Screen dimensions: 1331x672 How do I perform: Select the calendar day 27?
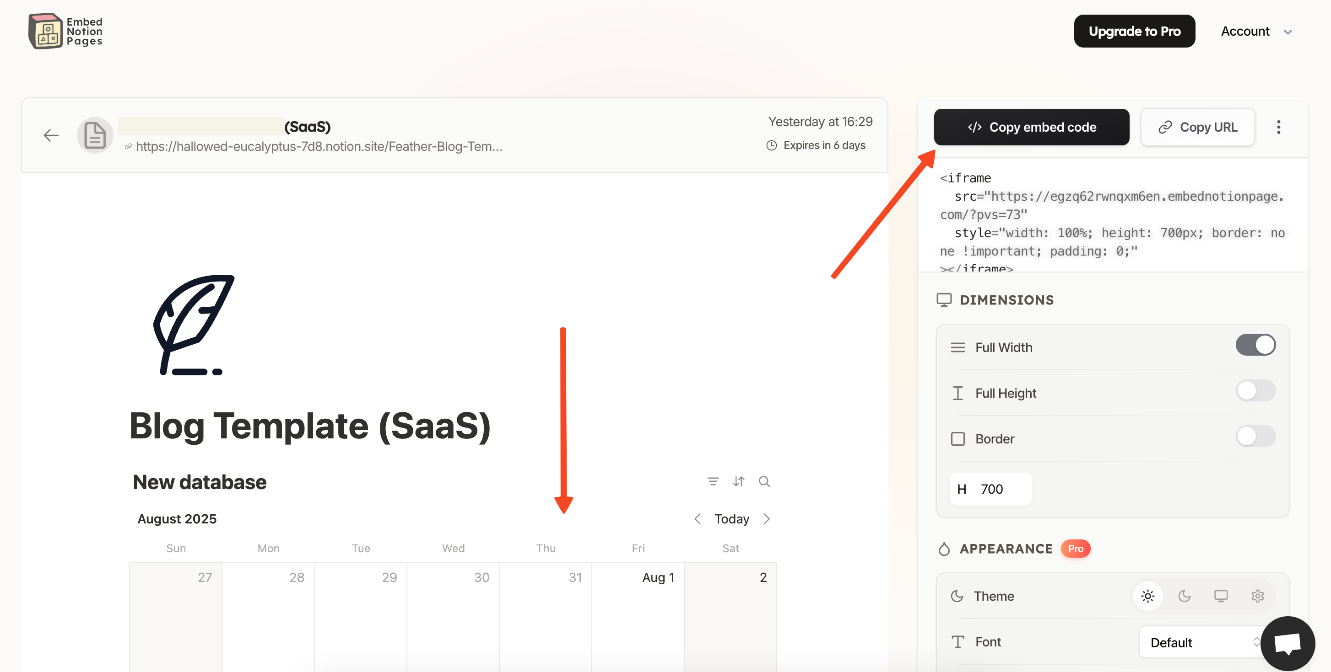(176, 617)
